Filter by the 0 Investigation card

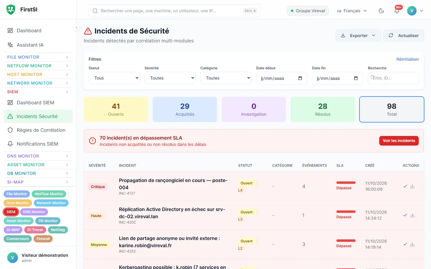pyautogui.click(x=254, y=109)
